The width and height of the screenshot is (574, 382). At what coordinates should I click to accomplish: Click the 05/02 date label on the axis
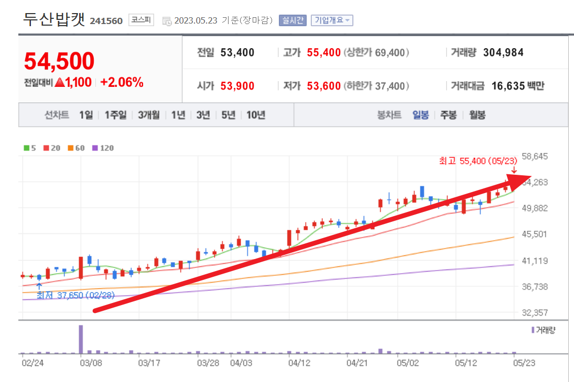[x=407, y=363]
